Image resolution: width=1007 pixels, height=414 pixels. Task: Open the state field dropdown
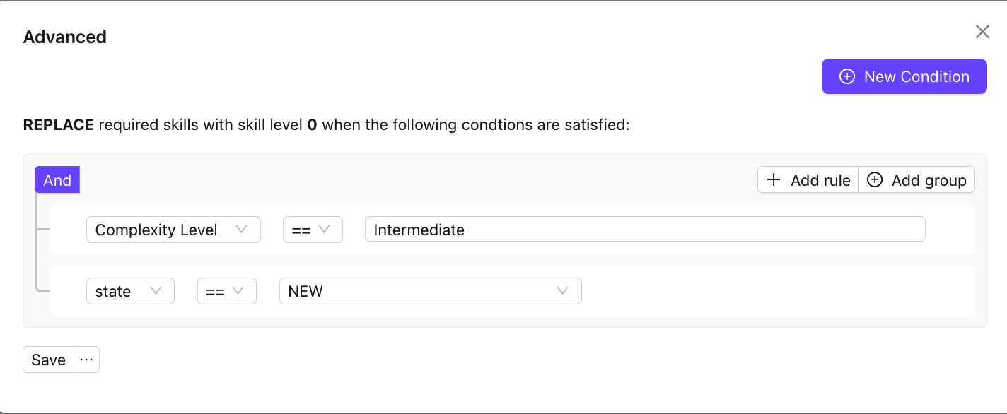coord(130,291)
